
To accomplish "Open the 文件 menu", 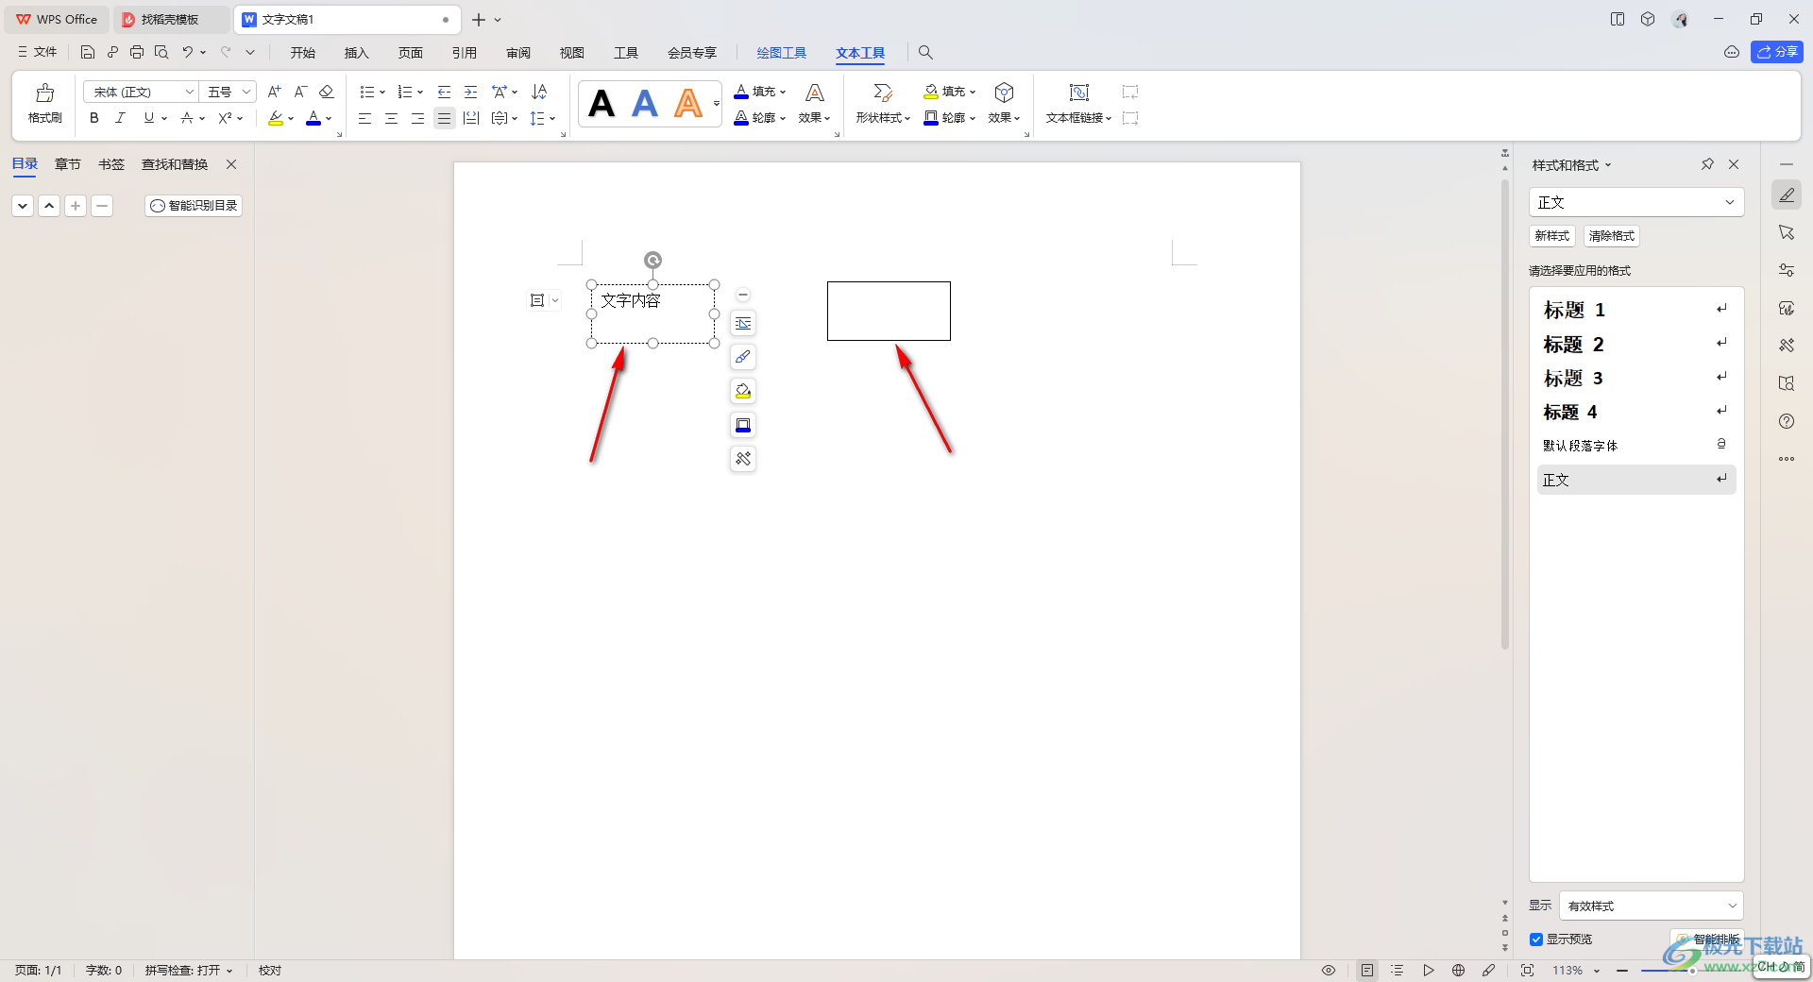I will click(x=38, y=52).
